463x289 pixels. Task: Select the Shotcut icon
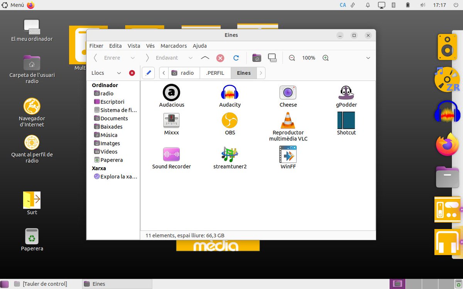click(346, 120)
